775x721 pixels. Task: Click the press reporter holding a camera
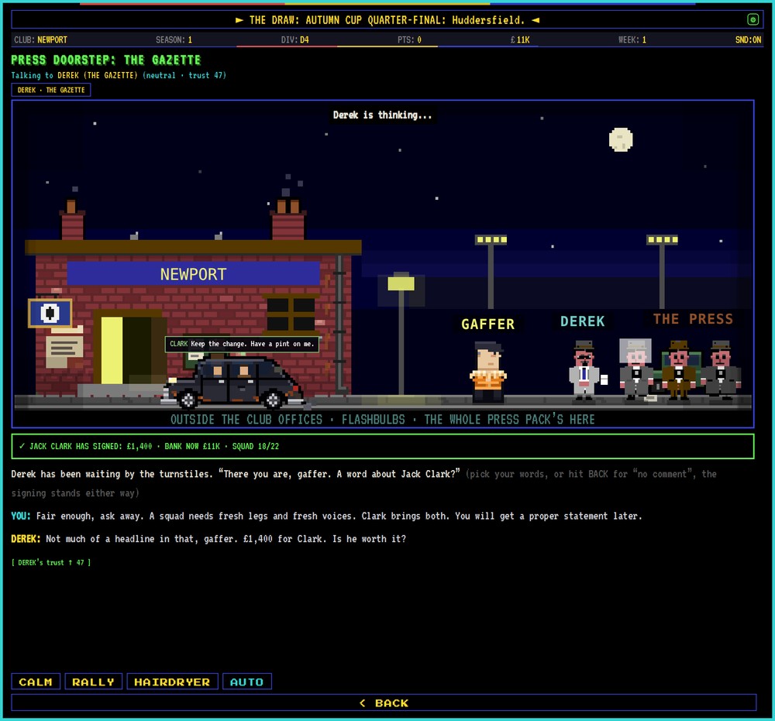click(x=635, y=368)
